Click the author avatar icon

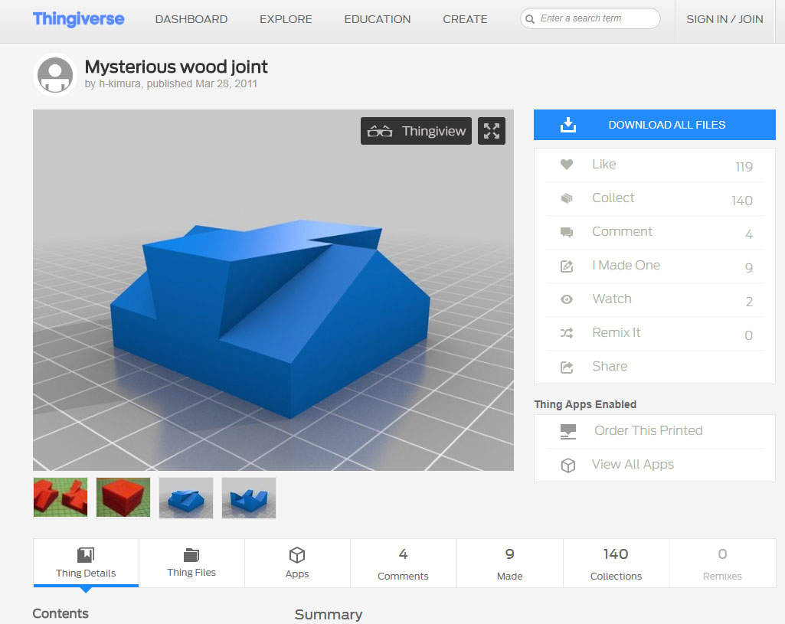55,75
